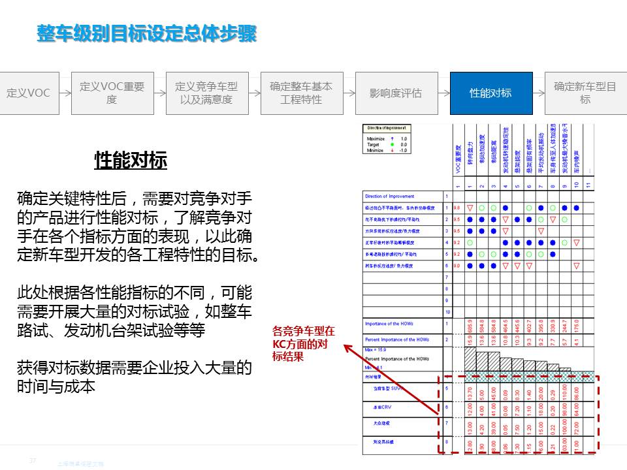Image resolution: width=627 pixels, height=470 pixels.
Task: Click the VOC importance value 9.8
Action: [x=457, y=208]
